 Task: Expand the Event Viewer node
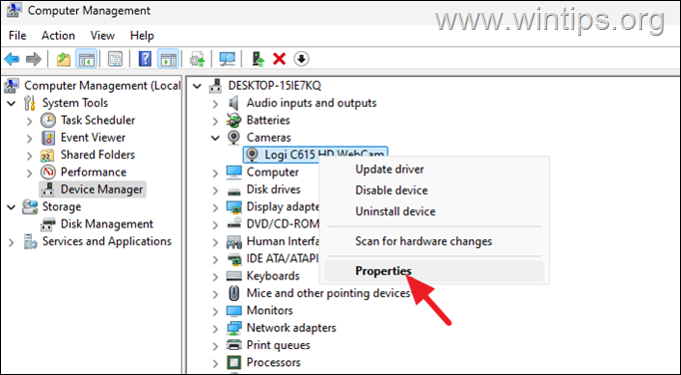[x=30, y=138]
